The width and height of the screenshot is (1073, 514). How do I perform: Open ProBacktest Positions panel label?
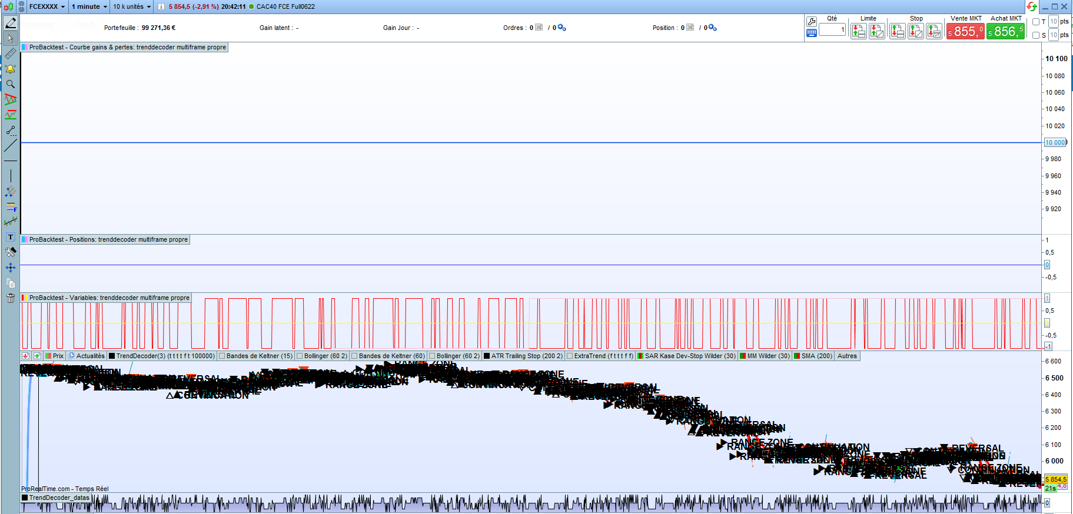pyautogui.click(x=105, y=239)
